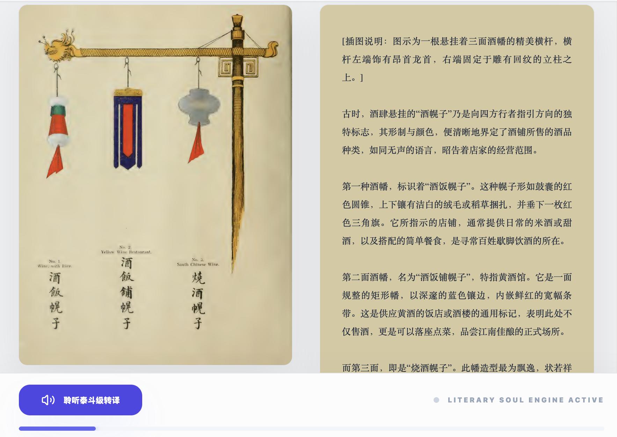This screenshot has height=437, width=617.
Task: Click the unfilled track of the progress bar
Action: pos(350,429)
